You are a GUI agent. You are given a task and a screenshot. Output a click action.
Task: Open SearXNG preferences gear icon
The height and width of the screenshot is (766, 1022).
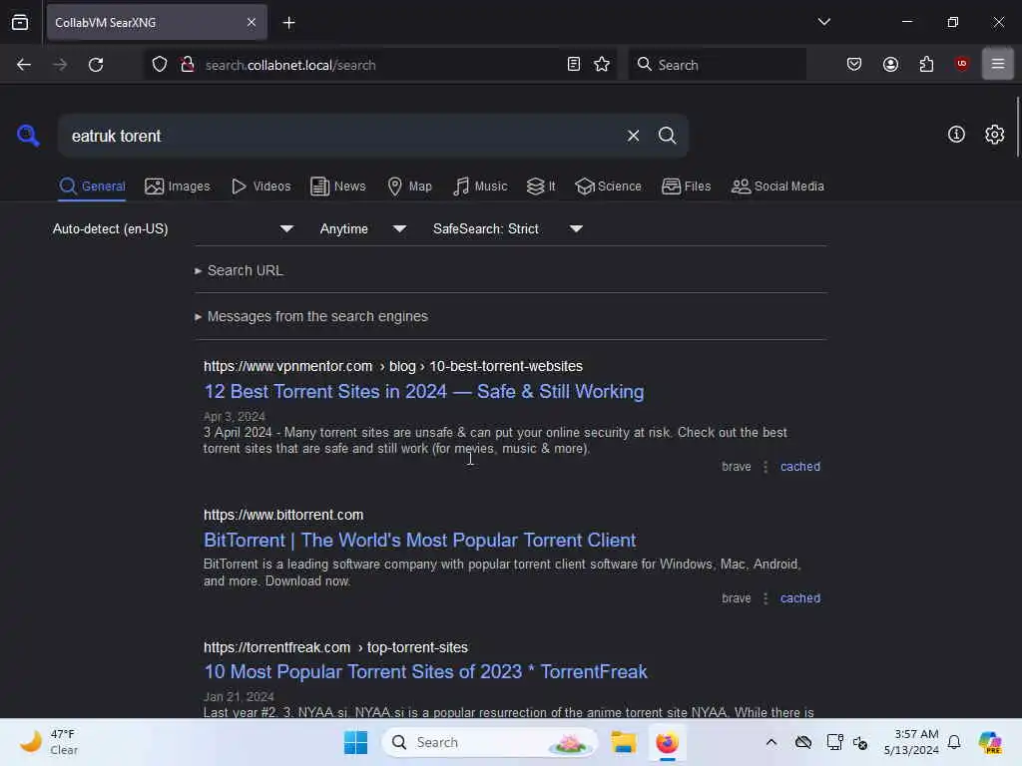click(994, 135)
